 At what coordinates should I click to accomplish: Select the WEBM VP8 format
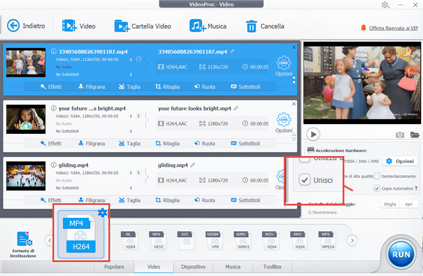(x=215, y=240)
